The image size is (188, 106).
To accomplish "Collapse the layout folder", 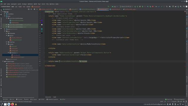I will [6, 36].
